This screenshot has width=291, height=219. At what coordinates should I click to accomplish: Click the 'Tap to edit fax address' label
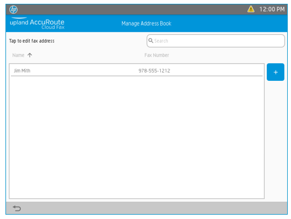32,41
